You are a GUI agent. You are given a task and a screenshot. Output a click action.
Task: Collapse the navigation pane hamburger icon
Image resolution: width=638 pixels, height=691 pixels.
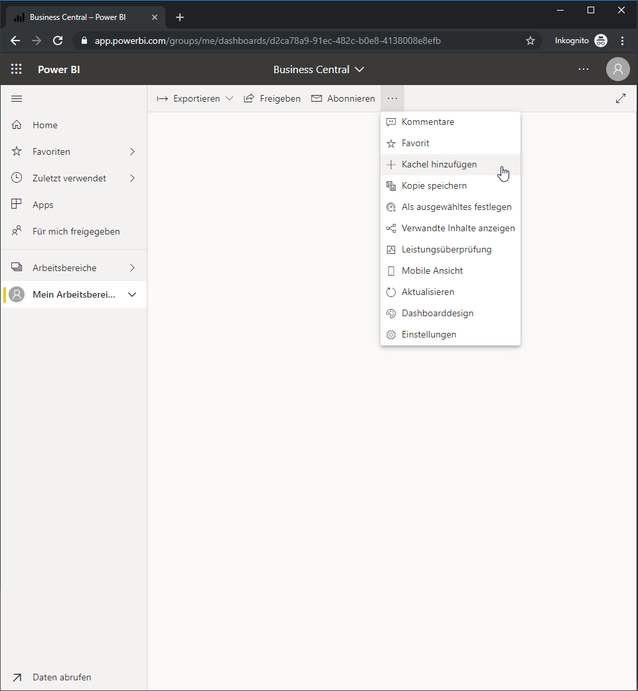17,99
